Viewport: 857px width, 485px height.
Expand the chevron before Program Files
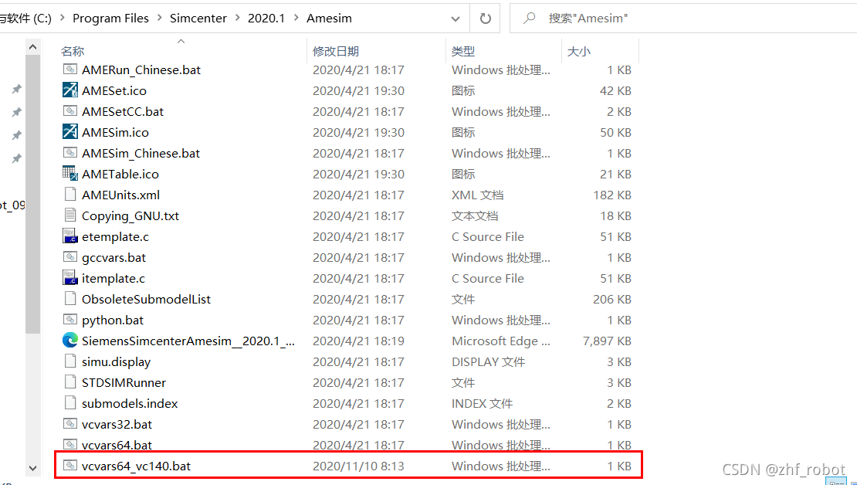click(x=62, y=18)
